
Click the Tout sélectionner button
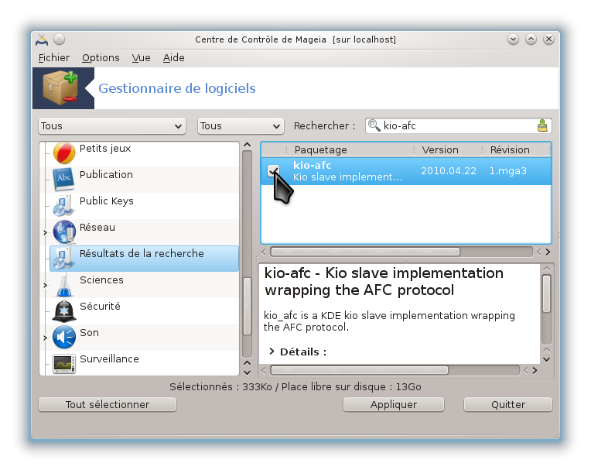click(108, 404)
